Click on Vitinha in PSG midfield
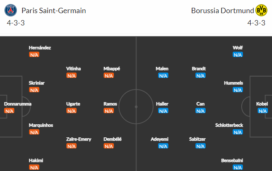This screenshot has width=272, height=171. pyautogui.click(x=73, y=68)
